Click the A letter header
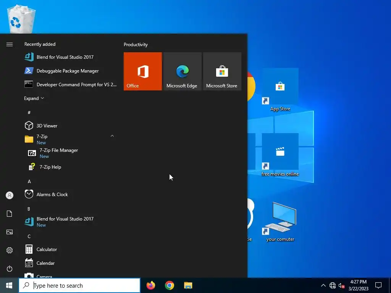Screen dimensions: 391x293 coord(29,181)
